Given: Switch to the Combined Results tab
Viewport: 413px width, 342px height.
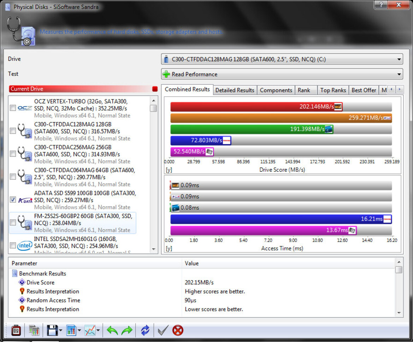Looking at the screenshot, I should [187, 89].
